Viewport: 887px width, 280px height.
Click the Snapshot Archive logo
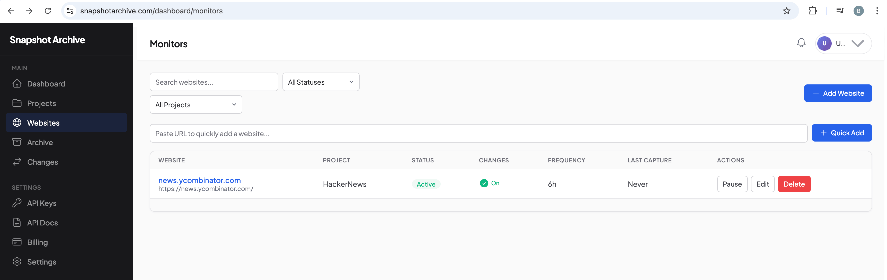click(48, 40)
